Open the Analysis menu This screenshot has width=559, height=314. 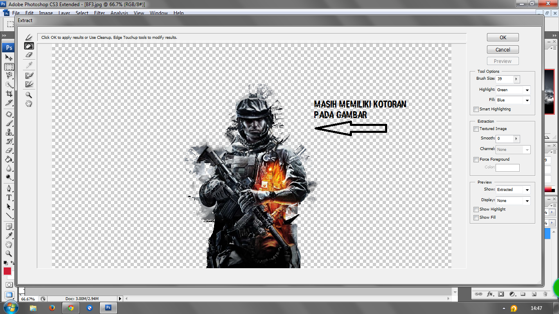tap(119, 13)
